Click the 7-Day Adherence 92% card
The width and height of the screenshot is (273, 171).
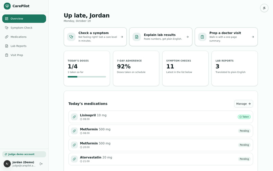tap(136, 69)
